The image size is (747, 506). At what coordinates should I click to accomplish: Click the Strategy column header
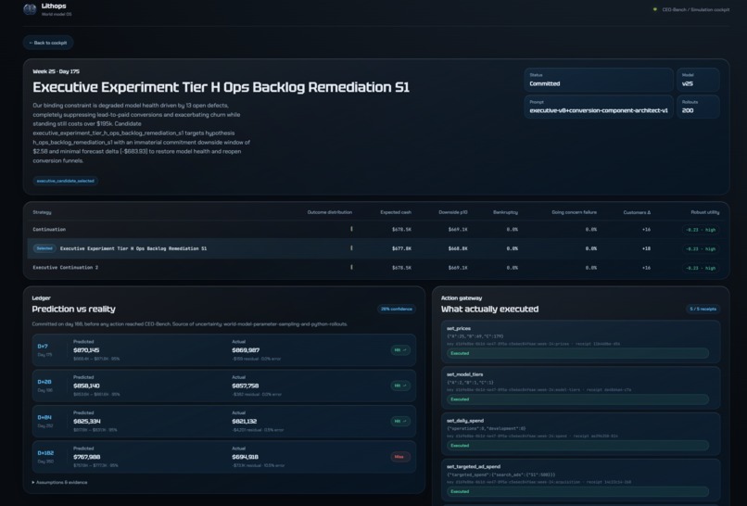coord(42,212)
